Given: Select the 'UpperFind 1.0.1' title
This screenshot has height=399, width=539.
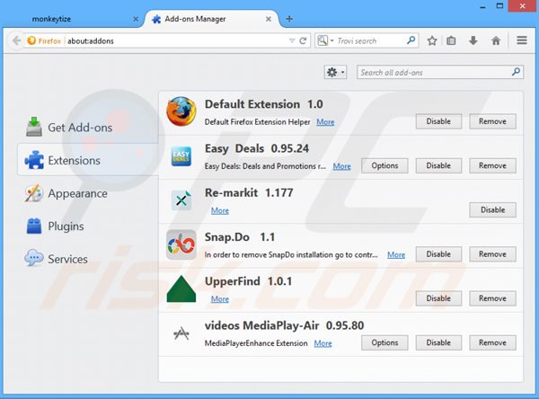Looking at the screenshot, I should 248,281.
